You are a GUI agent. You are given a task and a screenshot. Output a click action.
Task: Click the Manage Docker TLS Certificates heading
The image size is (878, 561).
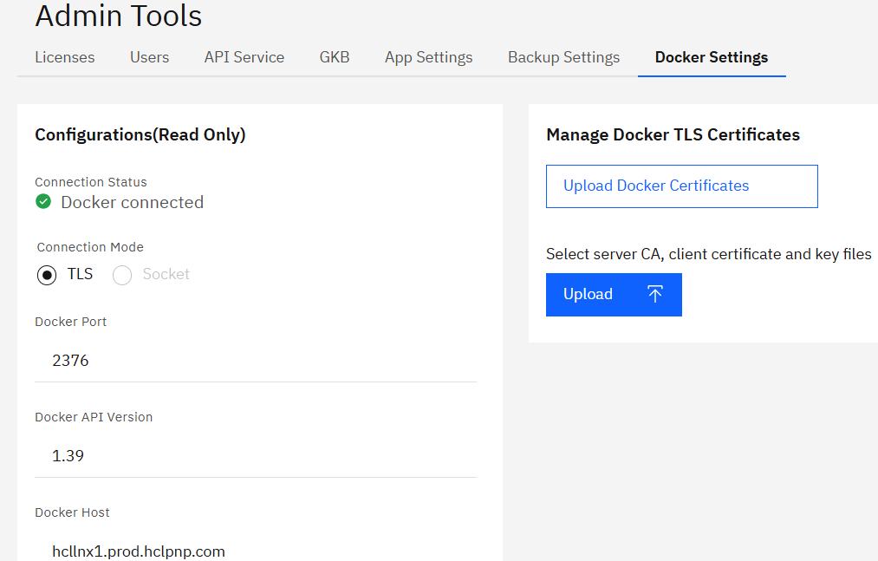click(x=673, y=134)
